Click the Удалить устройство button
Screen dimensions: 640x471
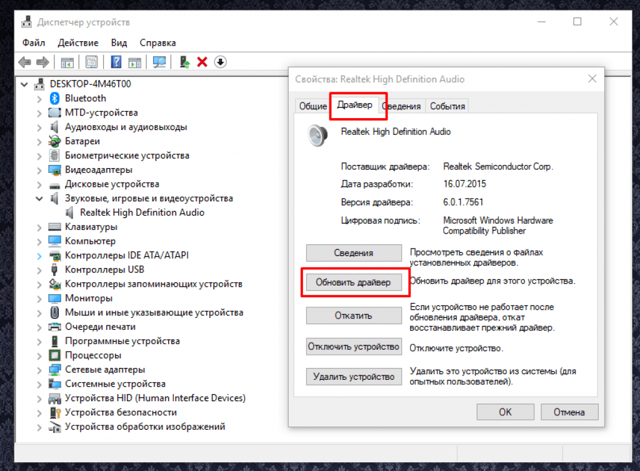[354, 377]
